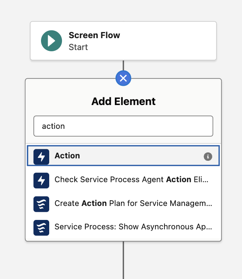Choose Service Process: Show Asynchronous Ap...
This screenshot has width=242, height=279.
coord(123,227)
